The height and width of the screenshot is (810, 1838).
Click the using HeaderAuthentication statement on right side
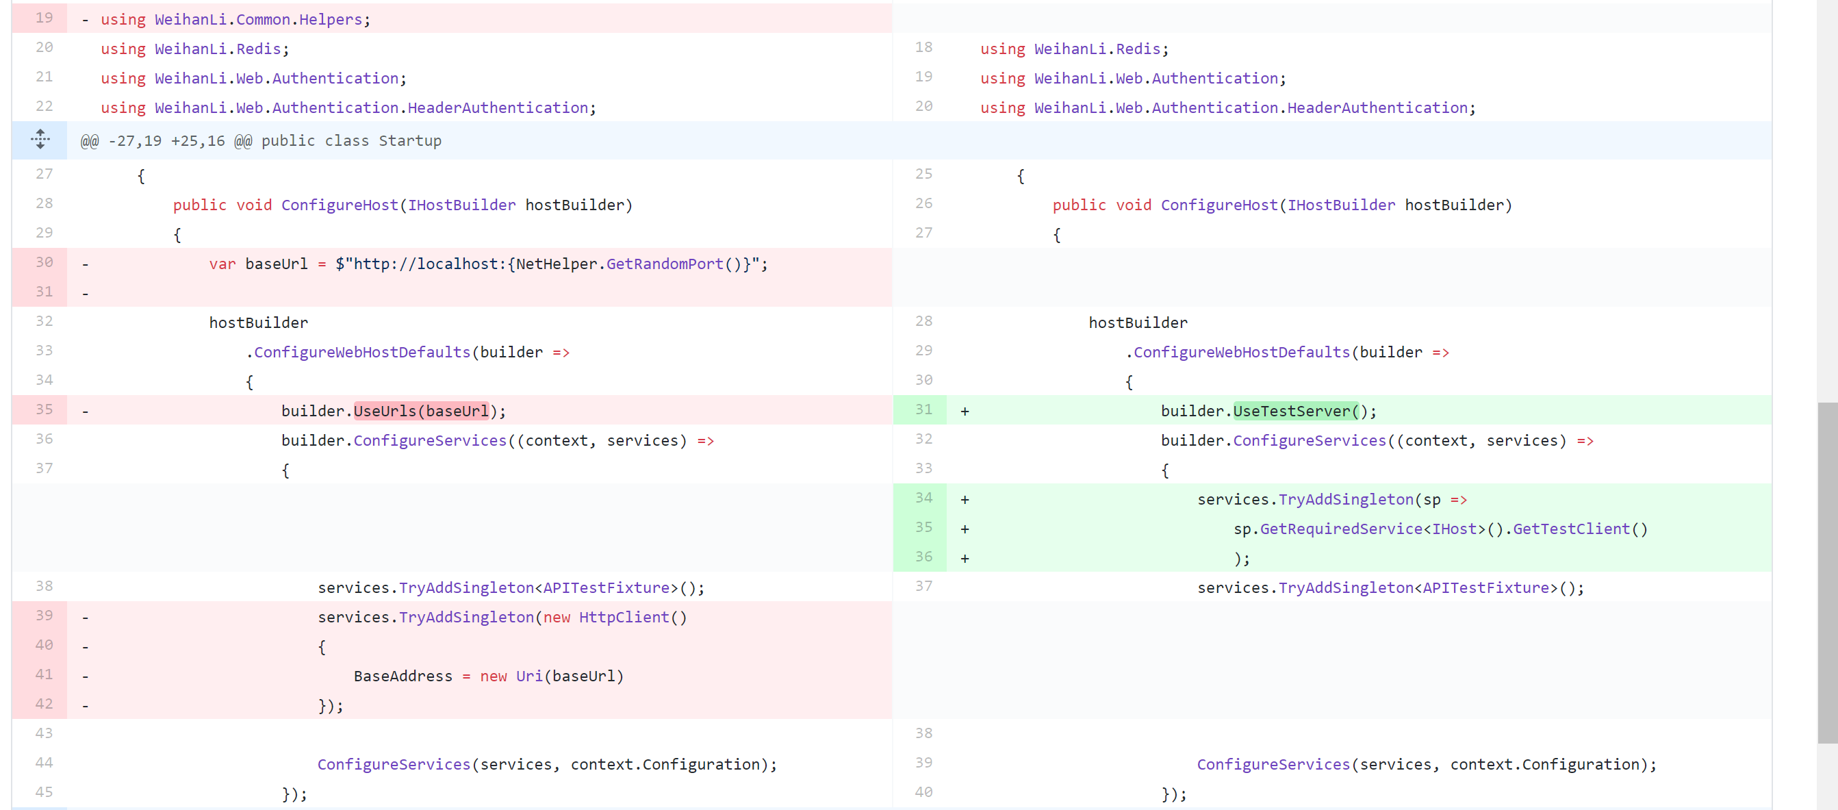(x=1226, y=107)
